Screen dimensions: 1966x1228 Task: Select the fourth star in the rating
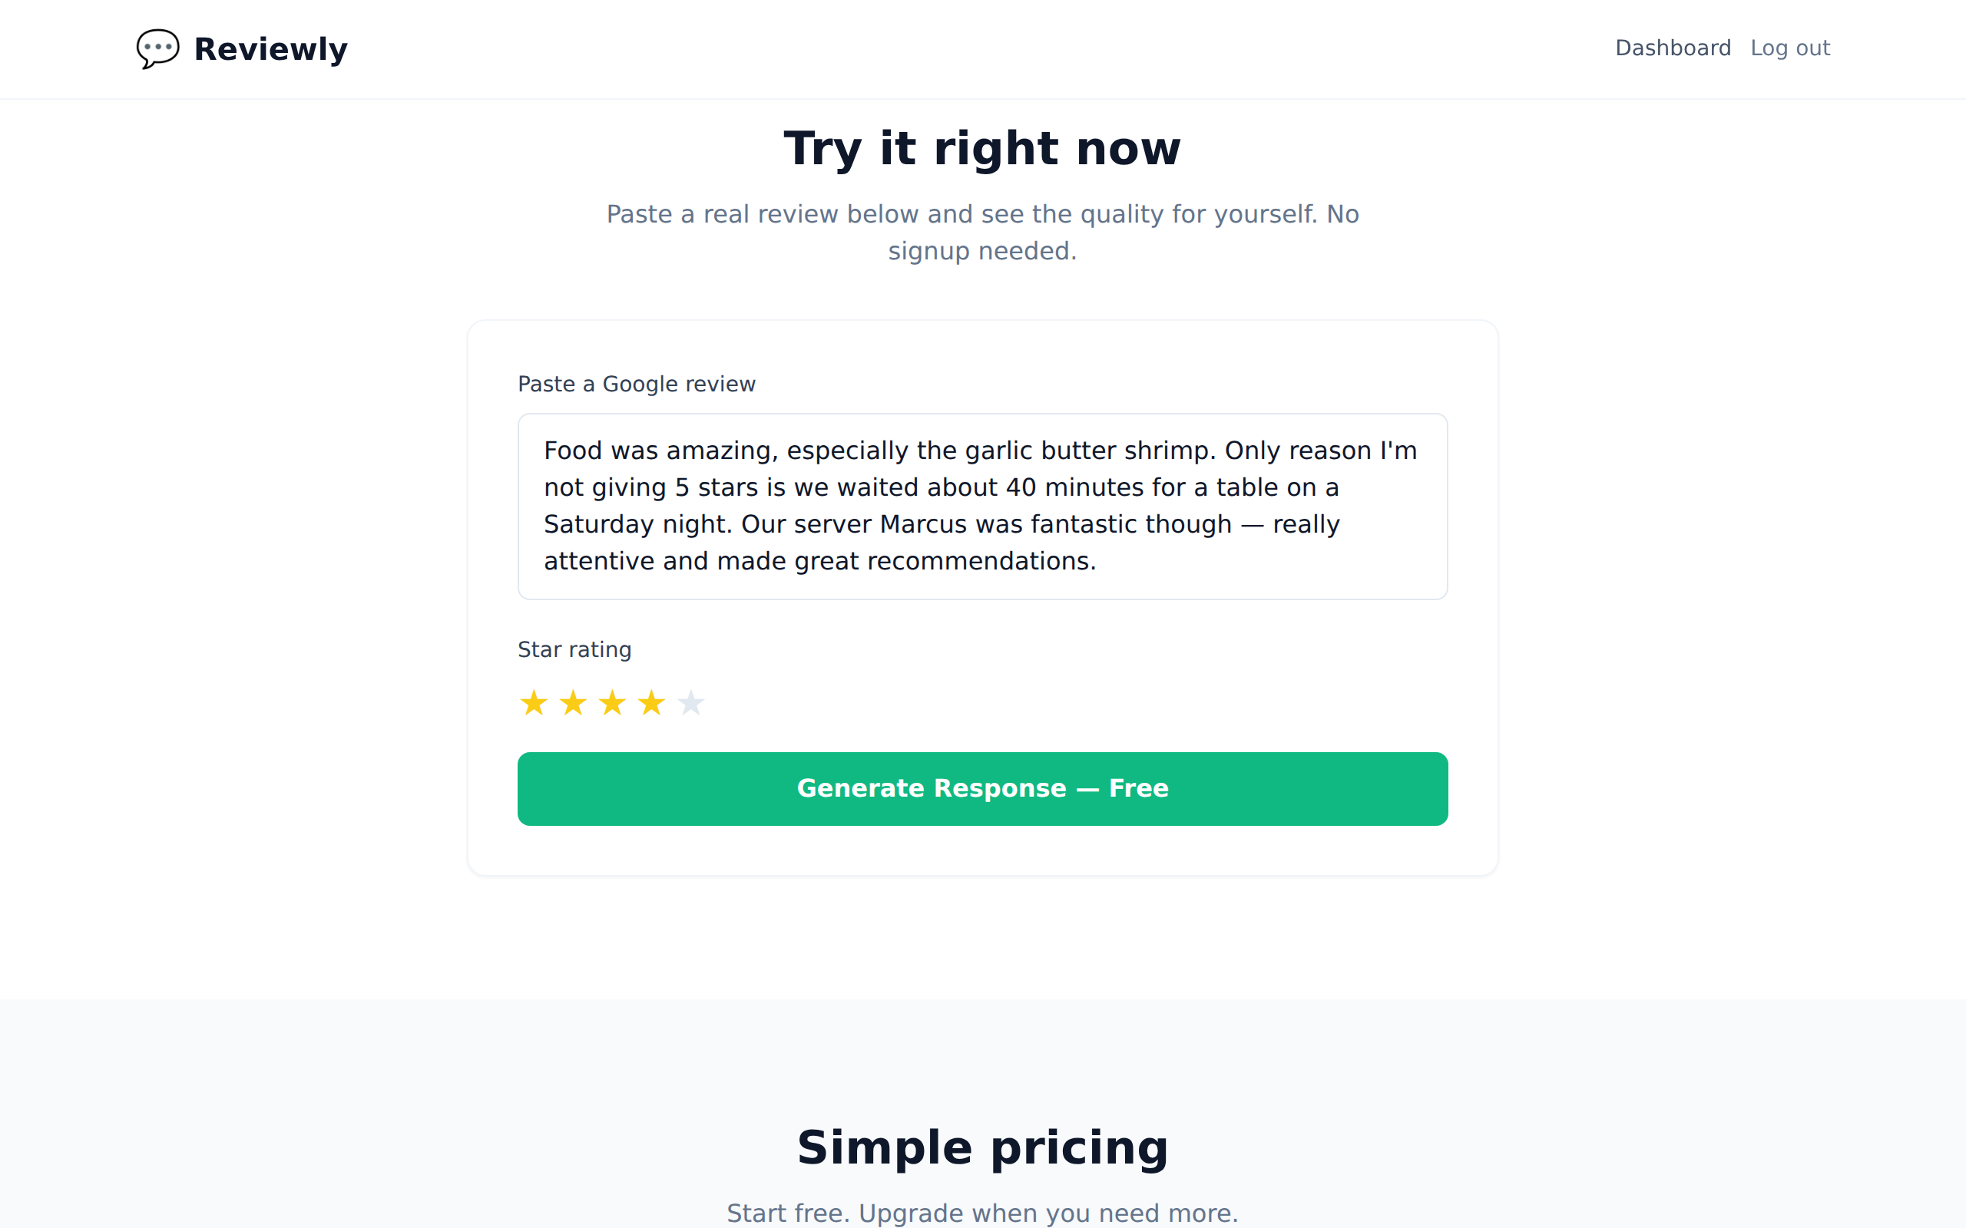(x=650, y=702)
